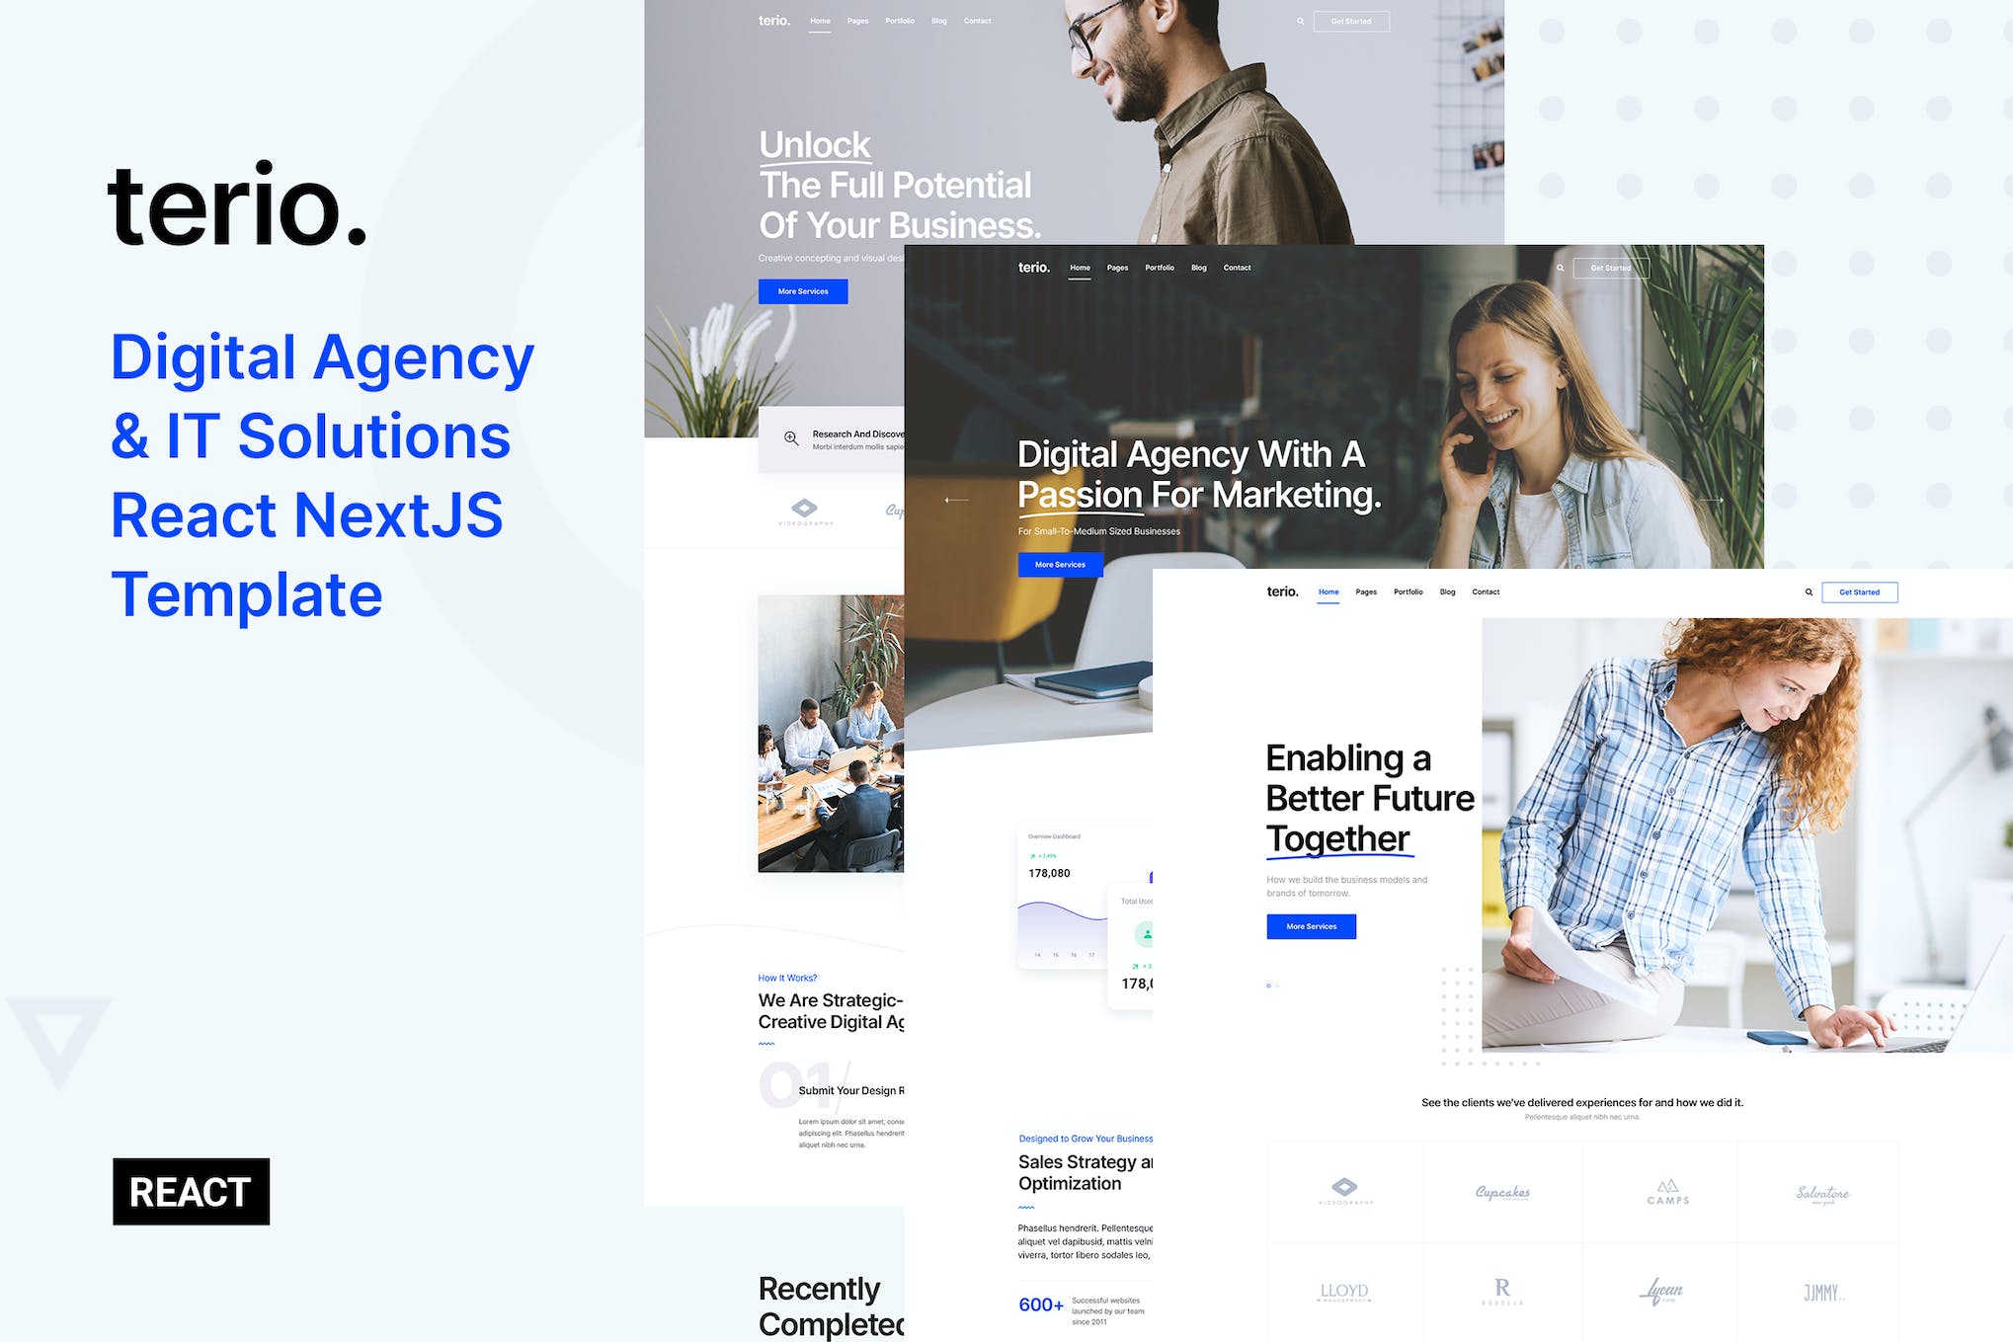Click the terio. logo on white navbar
Screen dimensions: 2013x1342
pos(1280,591)
